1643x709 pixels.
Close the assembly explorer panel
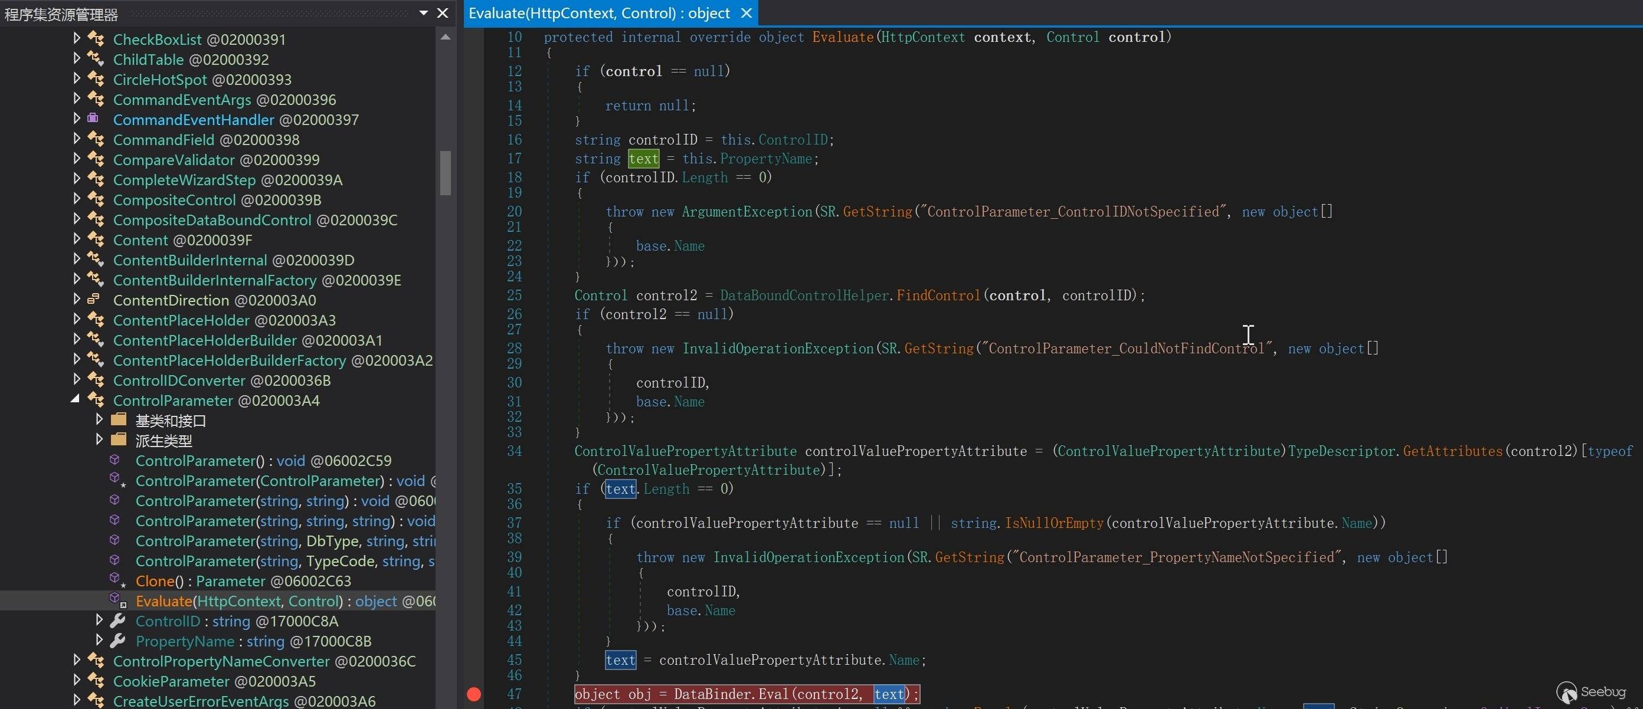click(443, 13)
